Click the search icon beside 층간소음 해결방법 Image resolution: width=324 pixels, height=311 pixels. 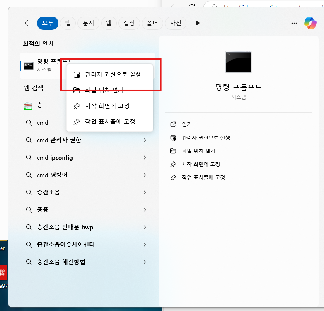tap(29, 262)
